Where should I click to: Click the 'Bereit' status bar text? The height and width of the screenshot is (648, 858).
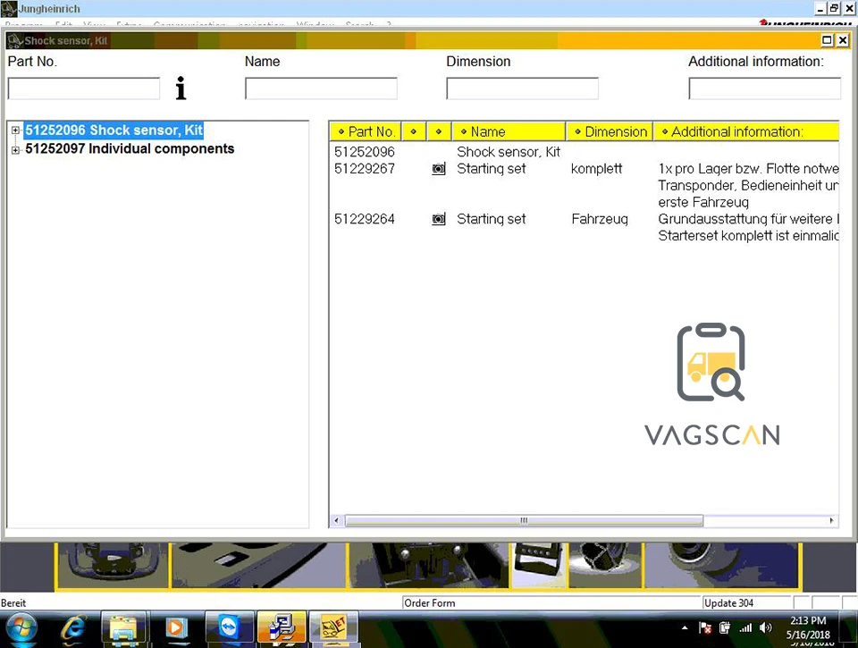point(13,603)
